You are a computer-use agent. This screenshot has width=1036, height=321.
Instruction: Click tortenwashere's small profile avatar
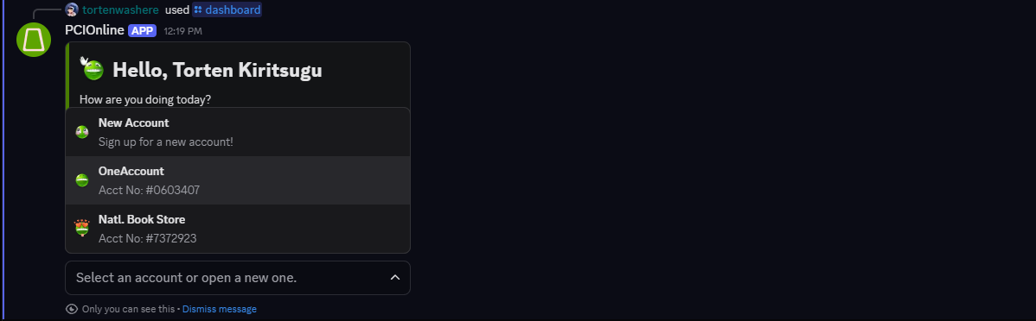pos(72,9)
